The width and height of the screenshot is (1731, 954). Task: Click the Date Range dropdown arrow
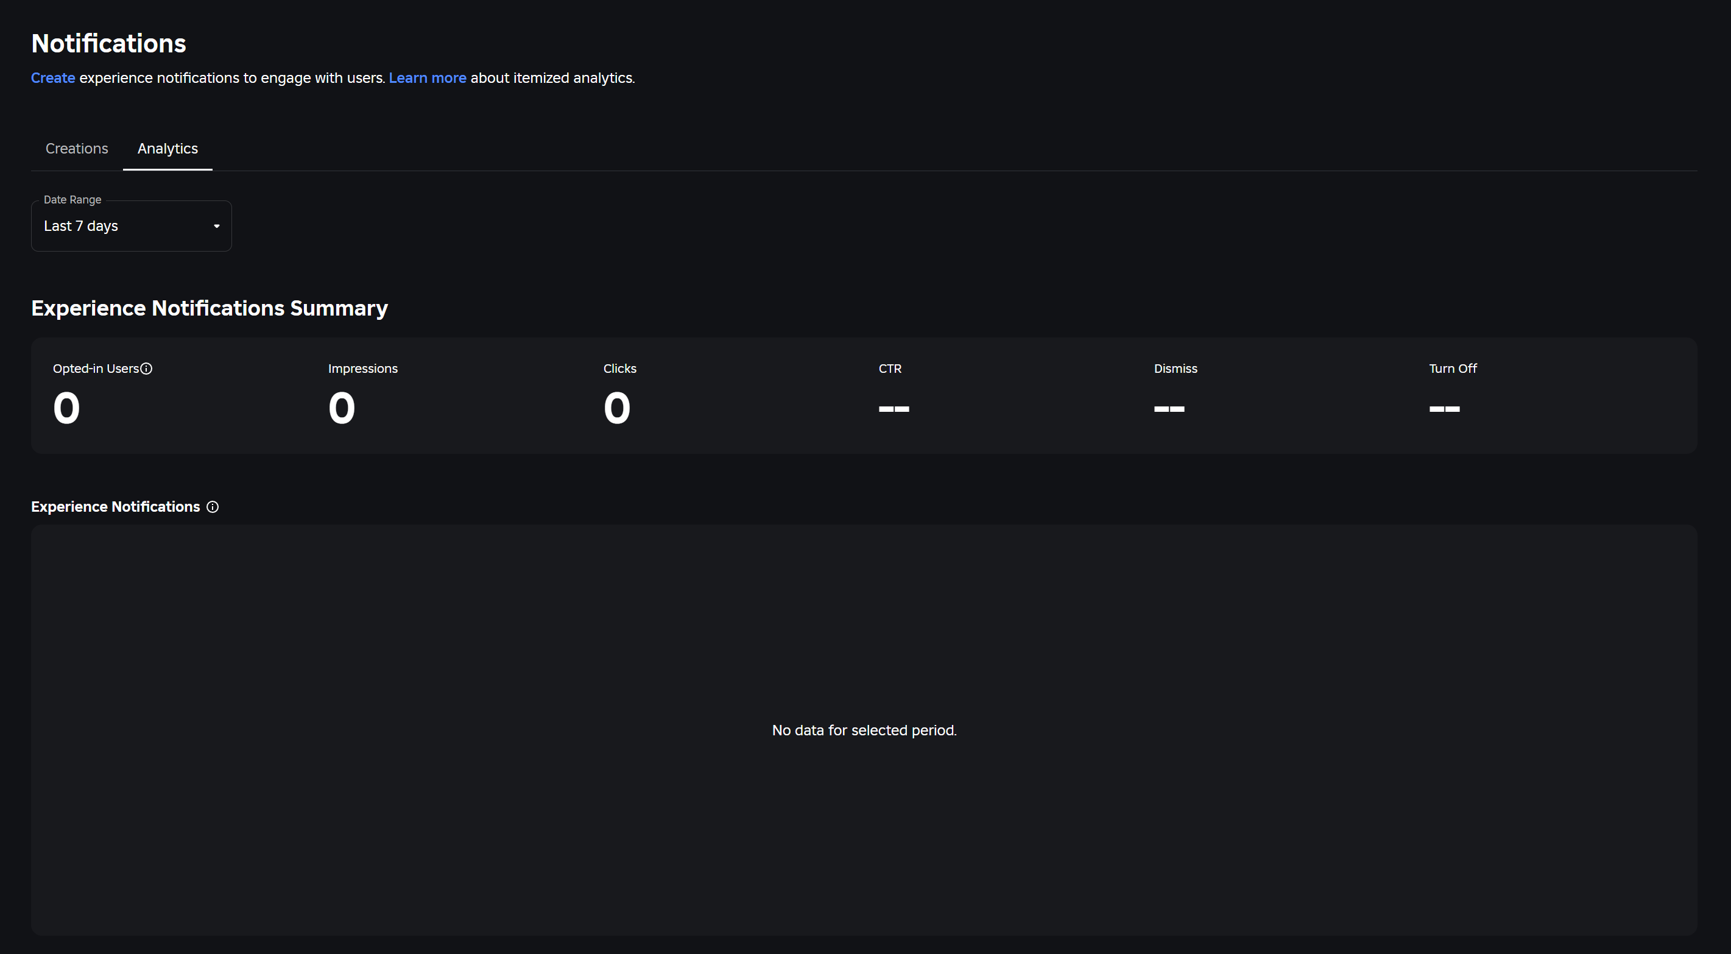pyautogui.click(x=216, y=226)
